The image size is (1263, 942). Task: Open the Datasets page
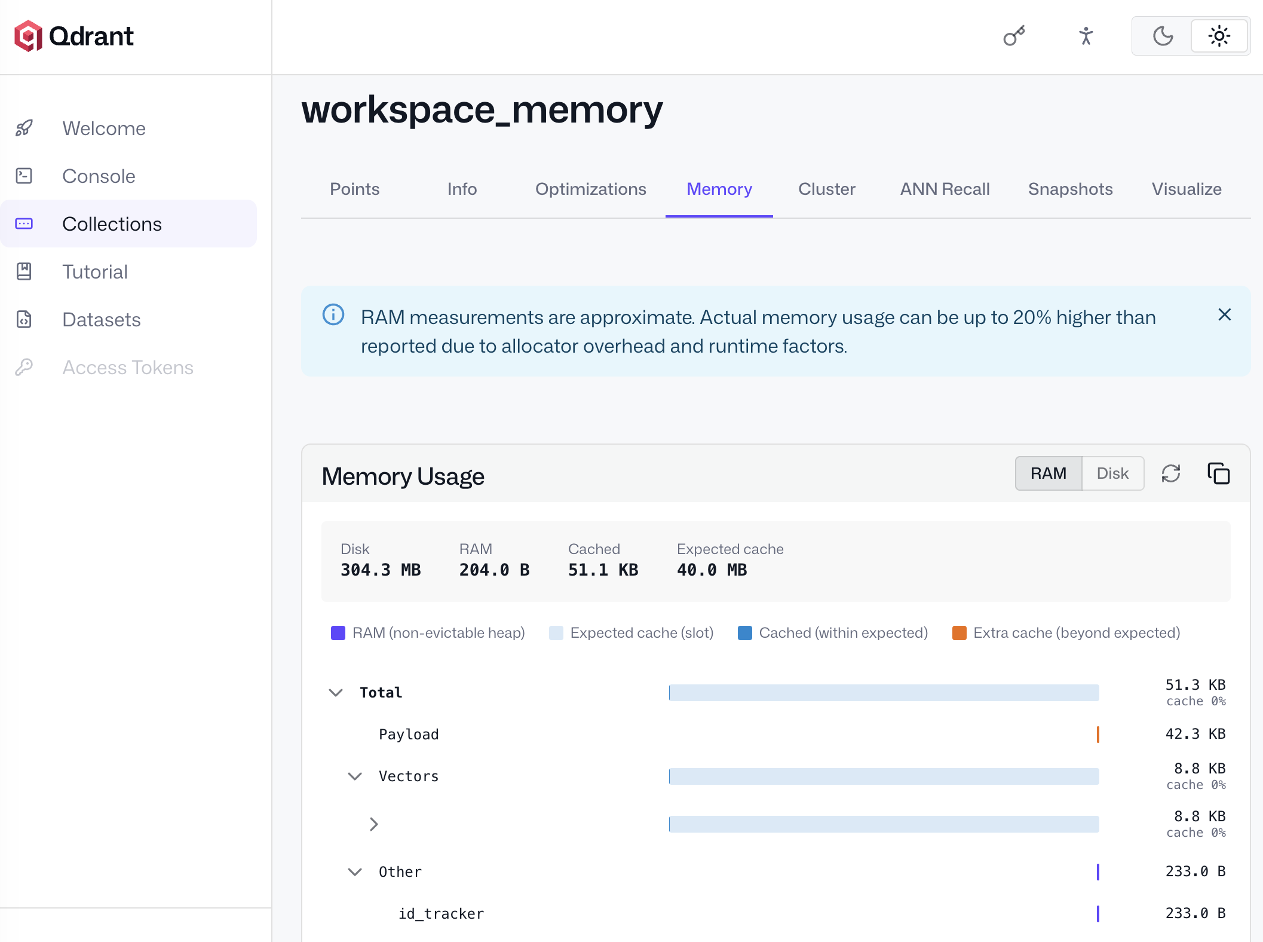(128, 319)
